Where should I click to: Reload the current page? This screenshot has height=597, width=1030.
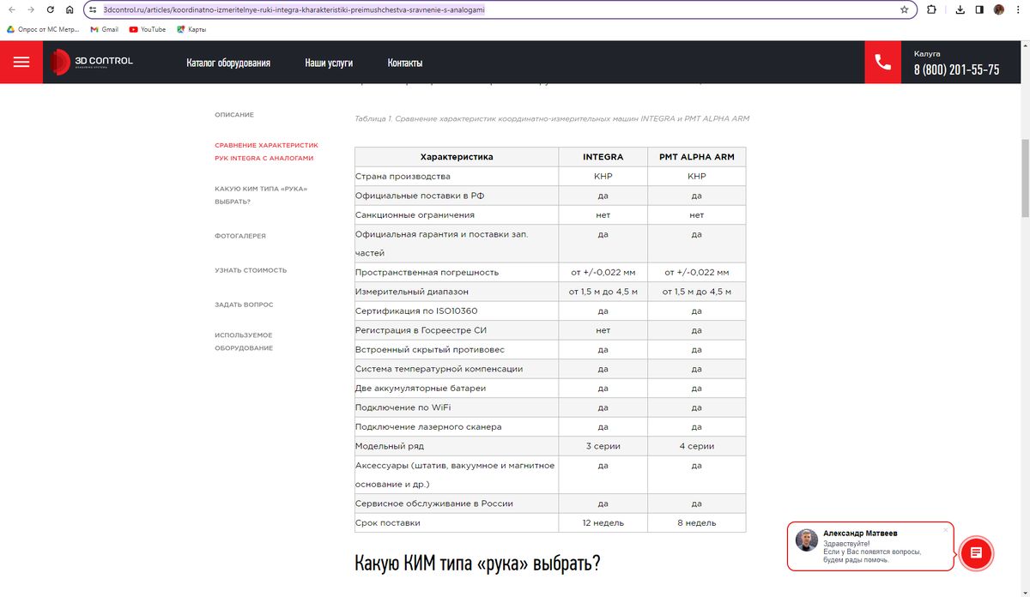point(51,9)
